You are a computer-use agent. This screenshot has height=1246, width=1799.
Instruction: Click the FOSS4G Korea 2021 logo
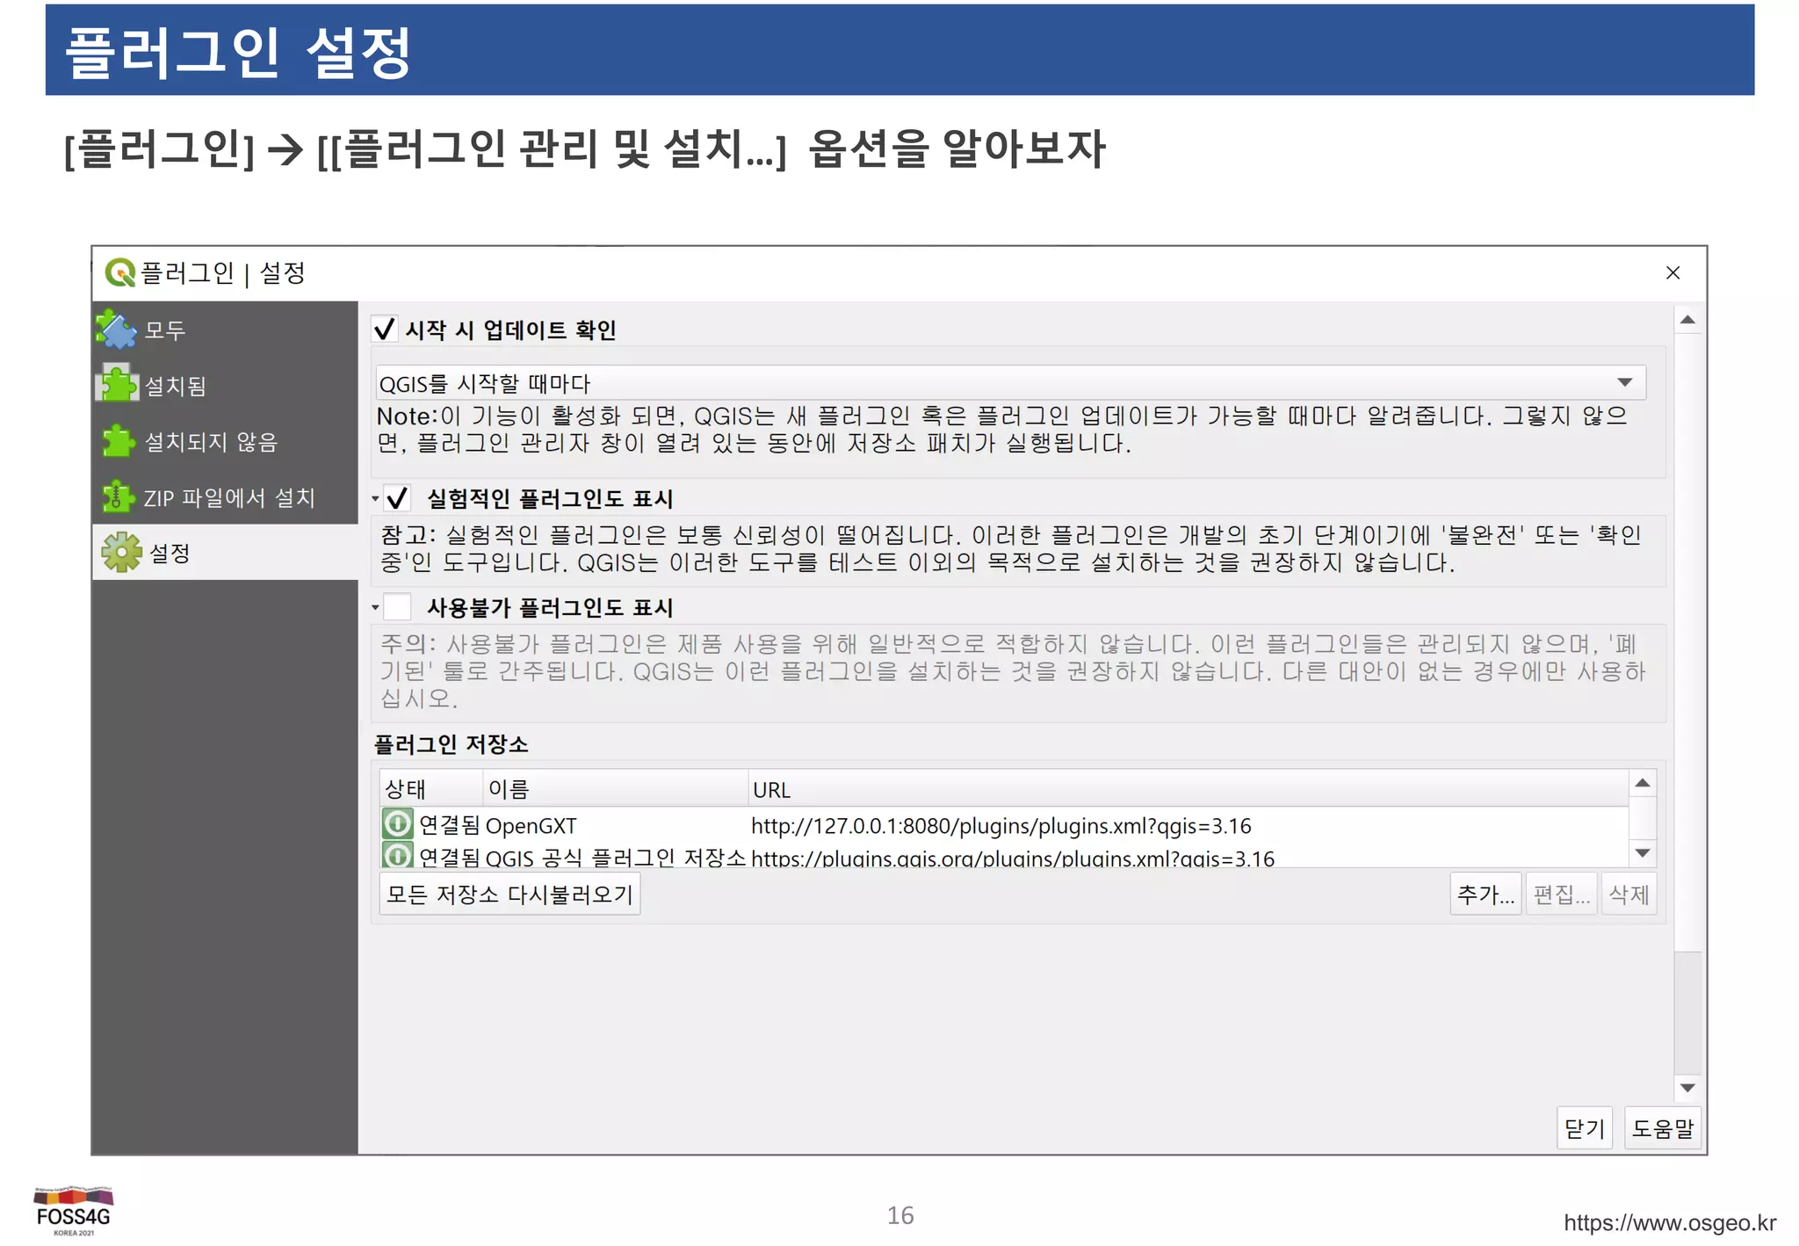coord(74,1211)
